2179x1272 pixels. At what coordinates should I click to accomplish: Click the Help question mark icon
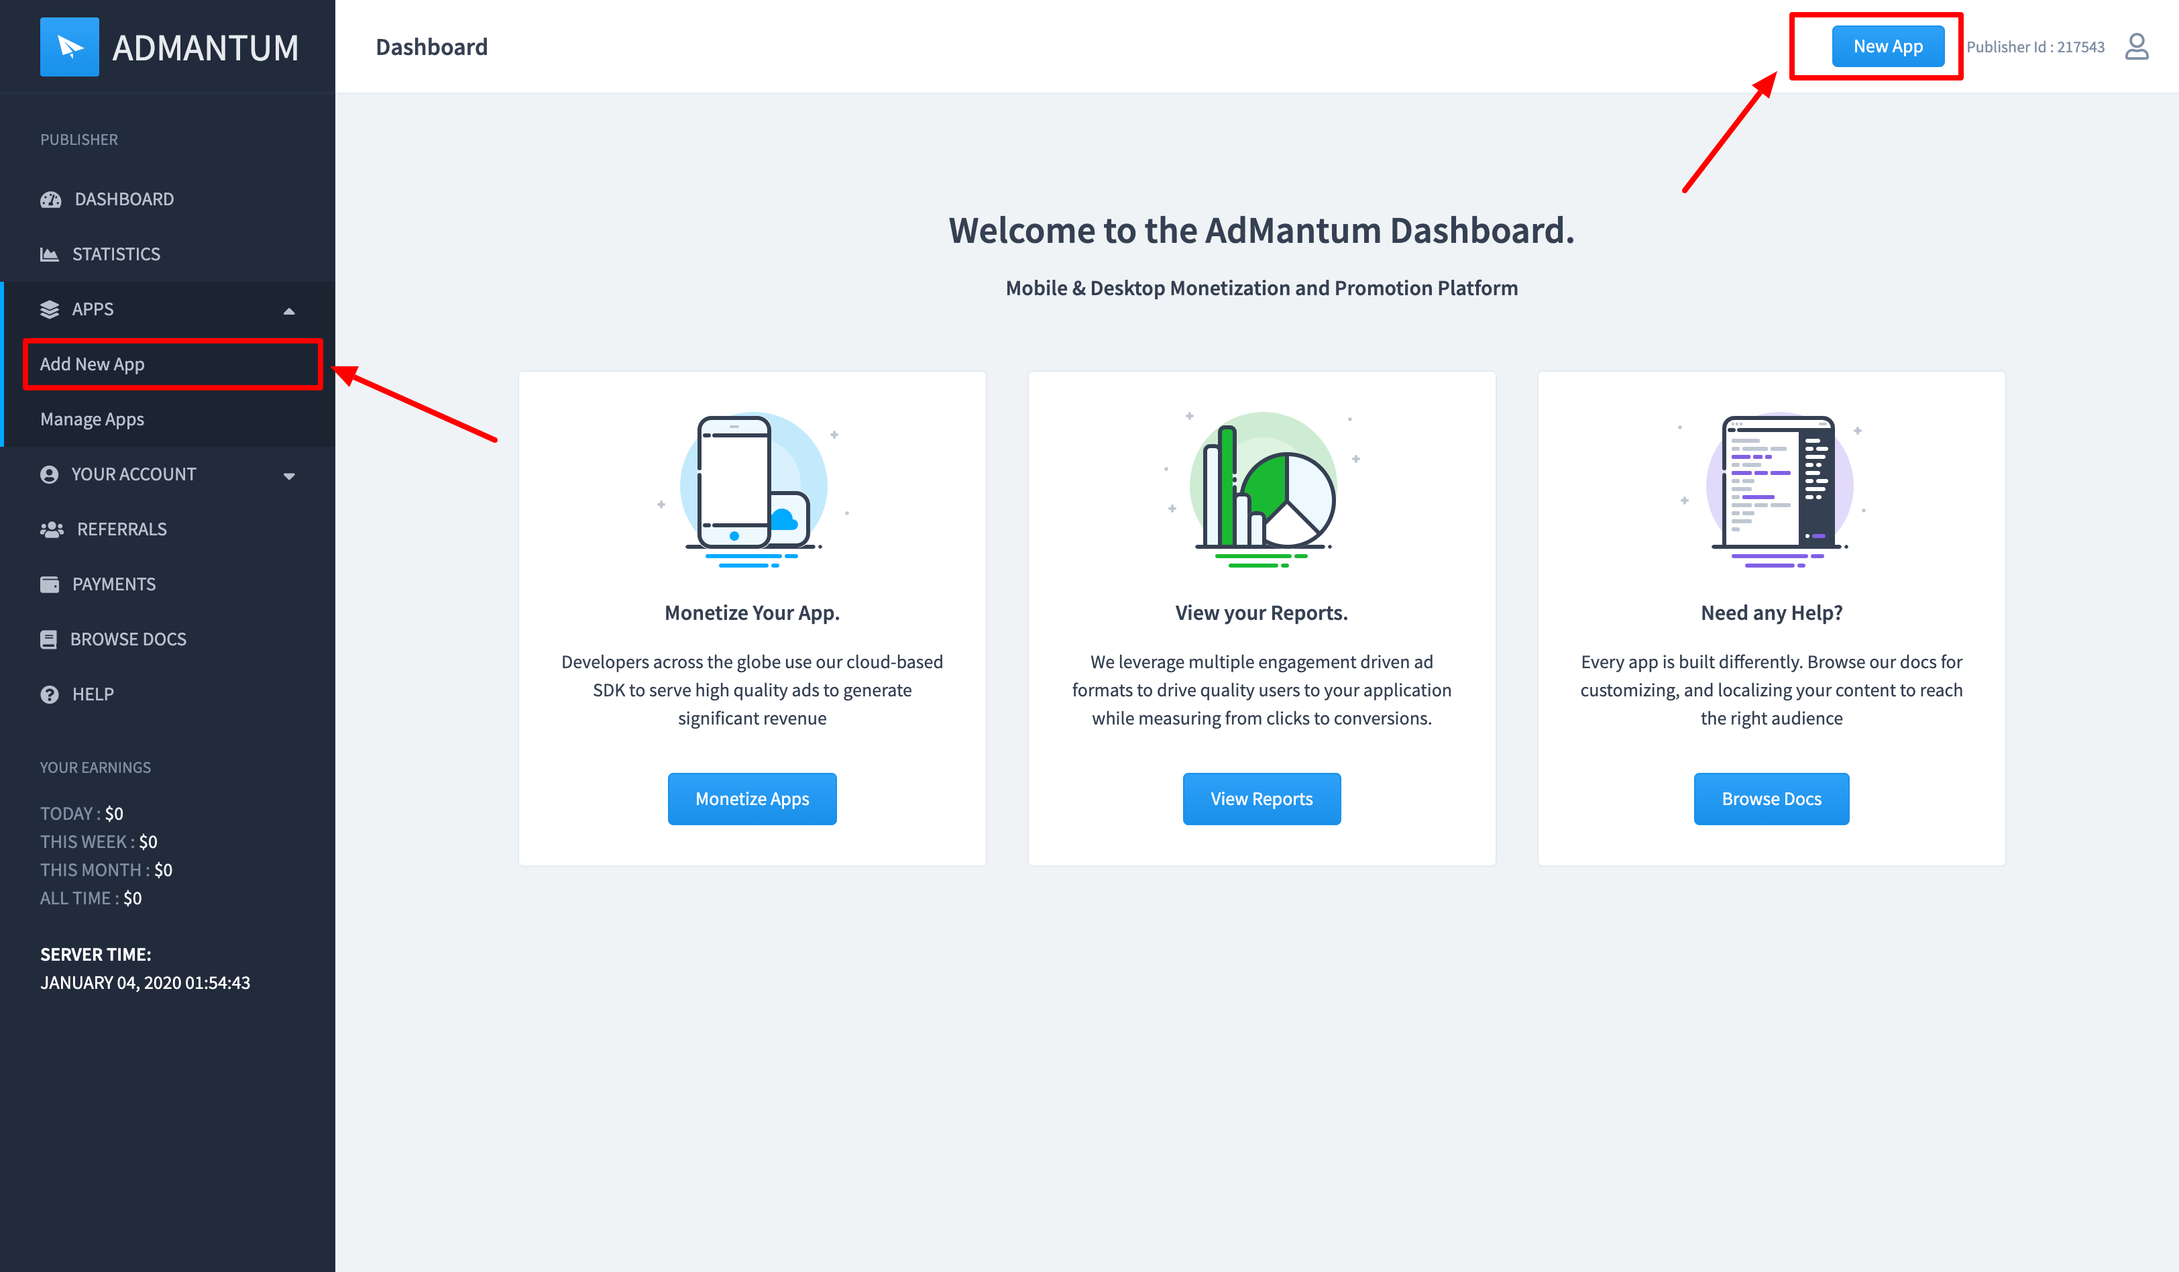[x=49, y=694]
